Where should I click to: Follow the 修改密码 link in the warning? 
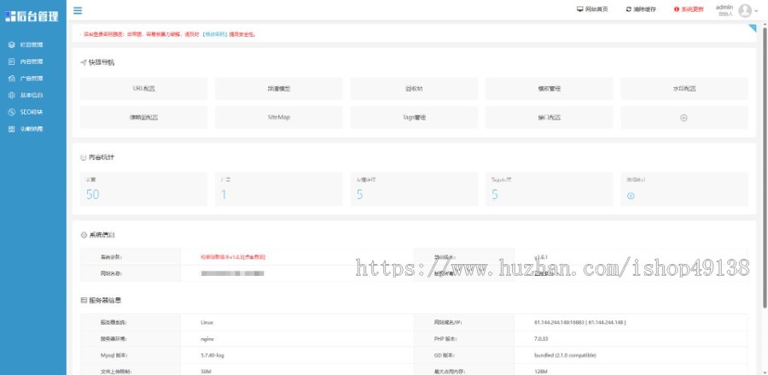pos(215,35)
